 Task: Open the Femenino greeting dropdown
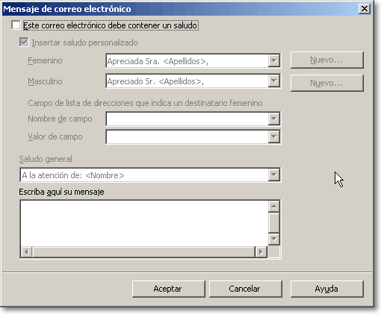(273, 60)
